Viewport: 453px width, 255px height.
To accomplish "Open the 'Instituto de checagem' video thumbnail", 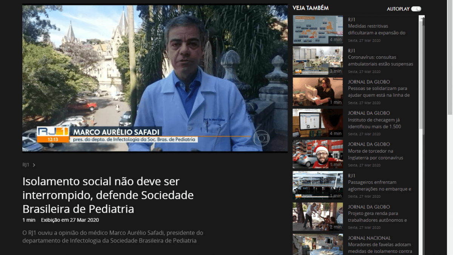I will [x=318, y=123].
